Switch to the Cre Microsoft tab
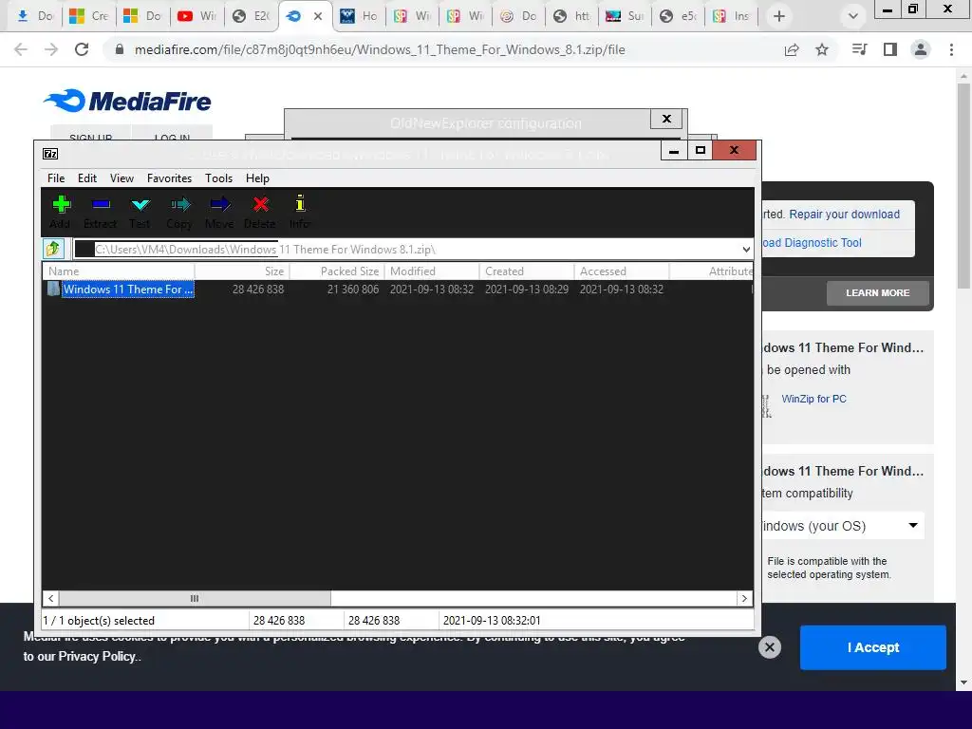972x729 pixels. 88,16
